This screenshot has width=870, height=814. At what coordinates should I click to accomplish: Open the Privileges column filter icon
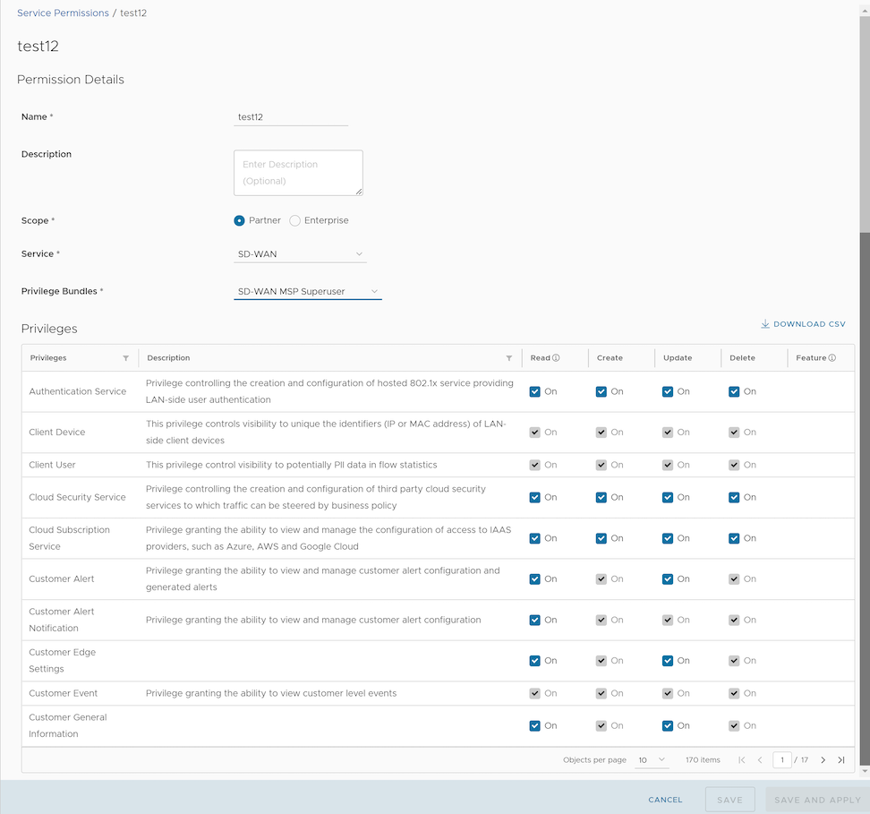[125, 358]
